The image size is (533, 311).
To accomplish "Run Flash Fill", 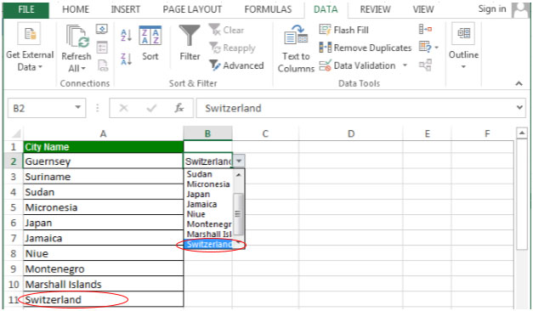I will (x=343, y=30).
